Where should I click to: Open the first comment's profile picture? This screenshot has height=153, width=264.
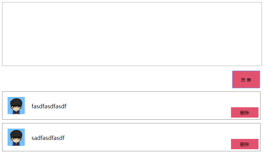(16, 106)
